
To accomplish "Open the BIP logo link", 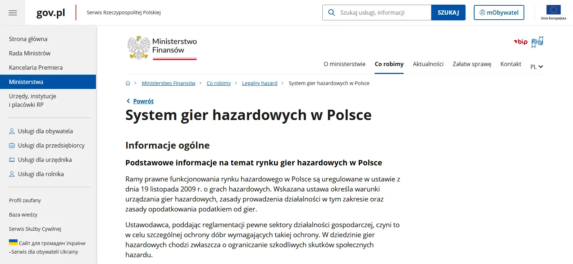I will point(520,42).
